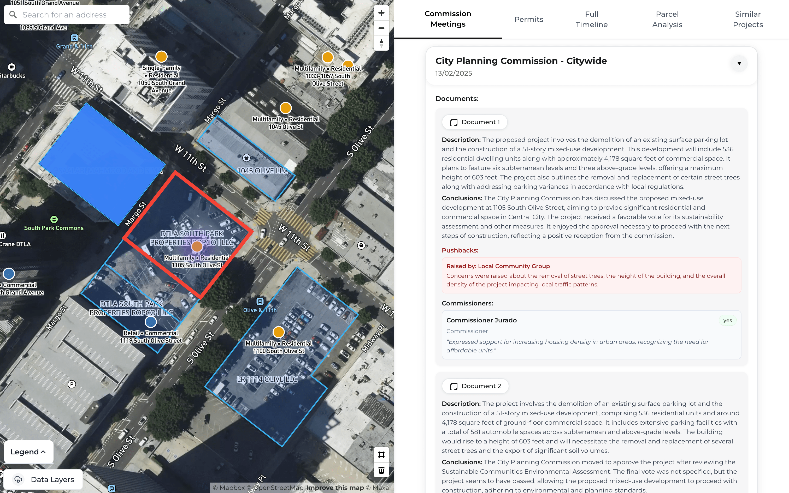The image size is (789, 493).
Task: Collapse the City Planning Commission meeting card
Action: pyautogui.click(x=739, y=64)
